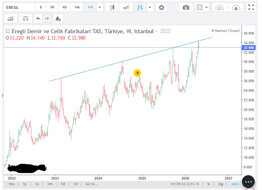
Task: Toggle the log scale button
Action: [220, 184]
